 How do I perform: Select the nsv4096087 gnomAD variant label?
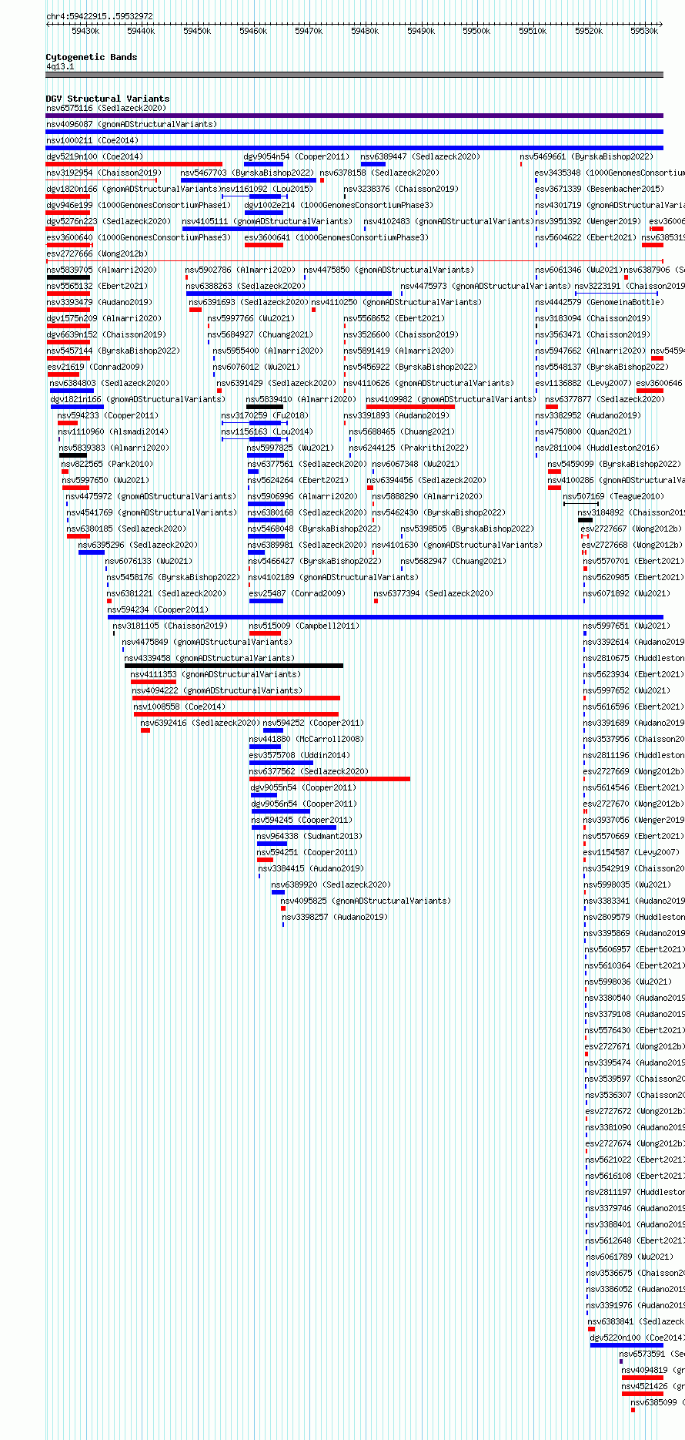[131, 124]
